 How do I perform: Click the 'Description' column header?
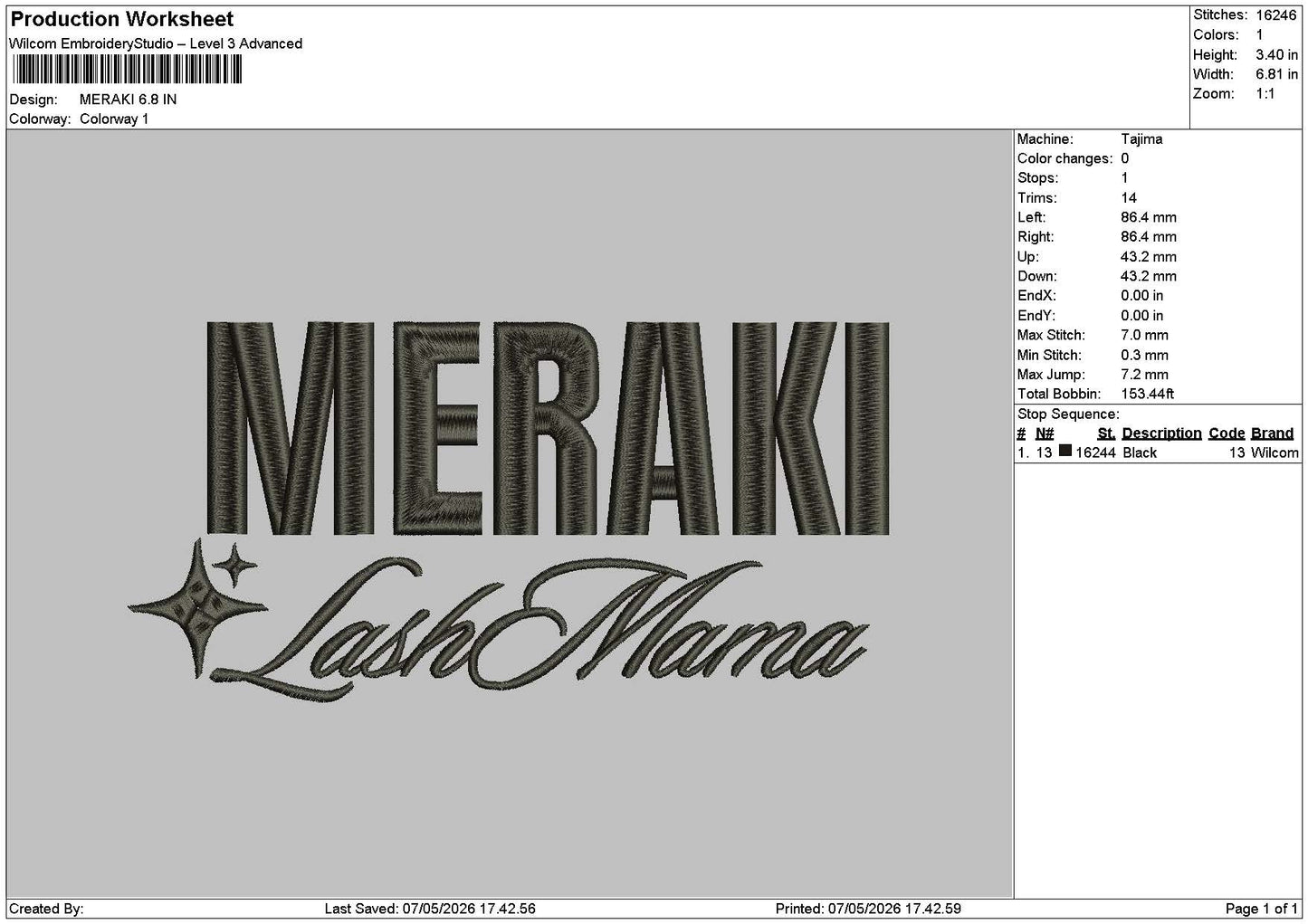(1162, 433)
